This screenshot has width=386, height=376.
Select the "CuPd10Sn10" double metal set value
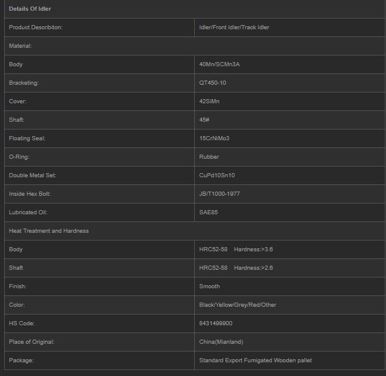pyautogui.click(x=217, y=175)
